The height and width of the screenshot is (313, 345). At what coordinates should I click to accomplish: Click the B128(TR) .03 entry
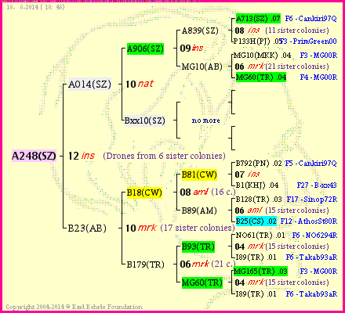click(259, 200)
